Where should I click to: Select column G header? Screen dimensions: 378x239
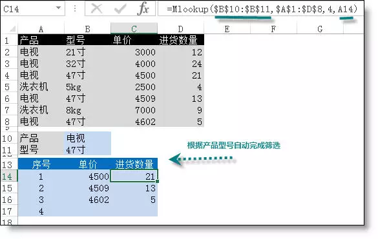click(320, 29)
